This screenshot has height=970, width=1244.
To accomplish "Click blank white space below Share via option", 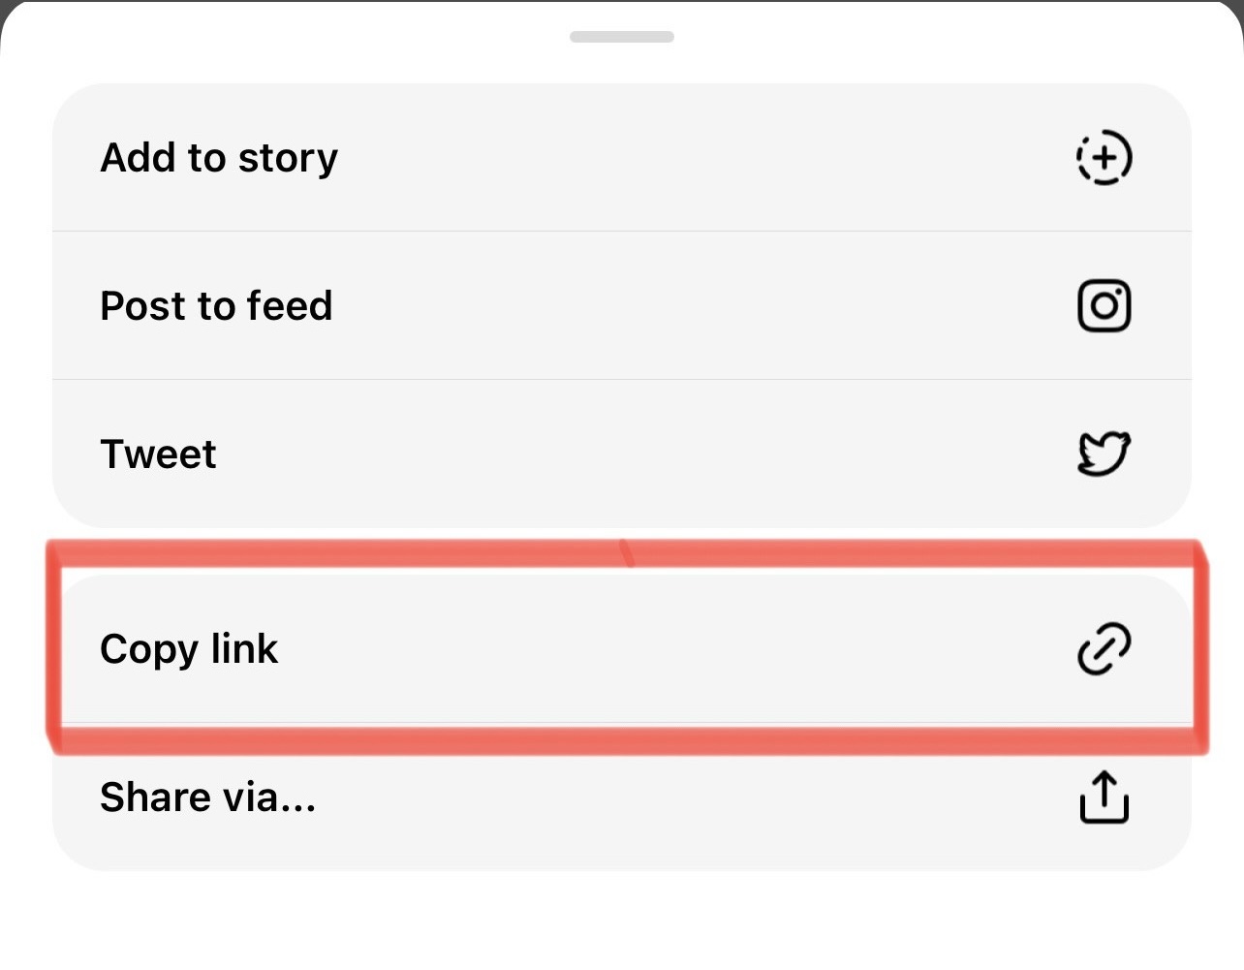I will (x=620, y=921).
